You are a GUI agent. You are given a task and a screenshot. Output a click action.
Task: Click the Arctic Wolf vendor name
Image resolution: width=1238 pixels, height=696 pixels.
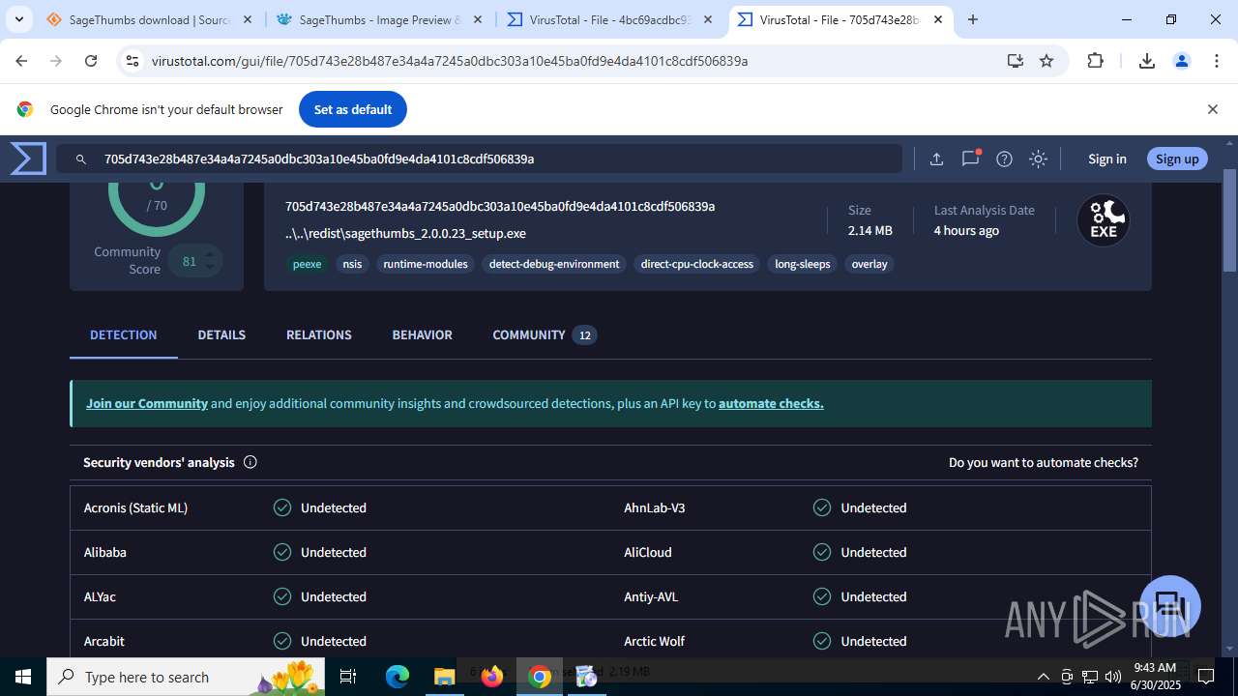coord(655,641)
